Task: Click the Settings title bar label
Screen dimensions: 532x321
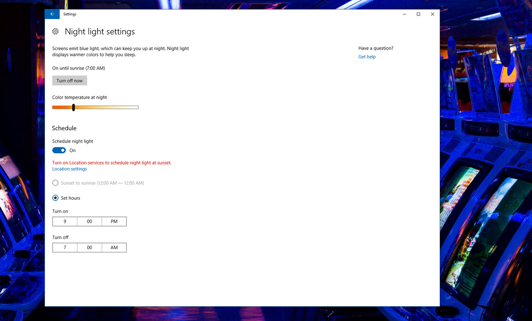Action: coord(70,14)
